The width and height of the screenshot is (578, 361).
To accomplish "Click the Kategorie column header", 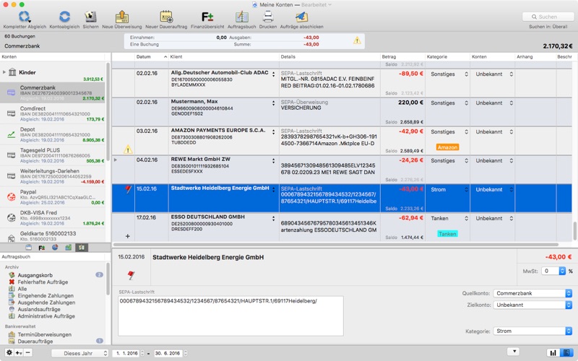I will tap(447, 57).
